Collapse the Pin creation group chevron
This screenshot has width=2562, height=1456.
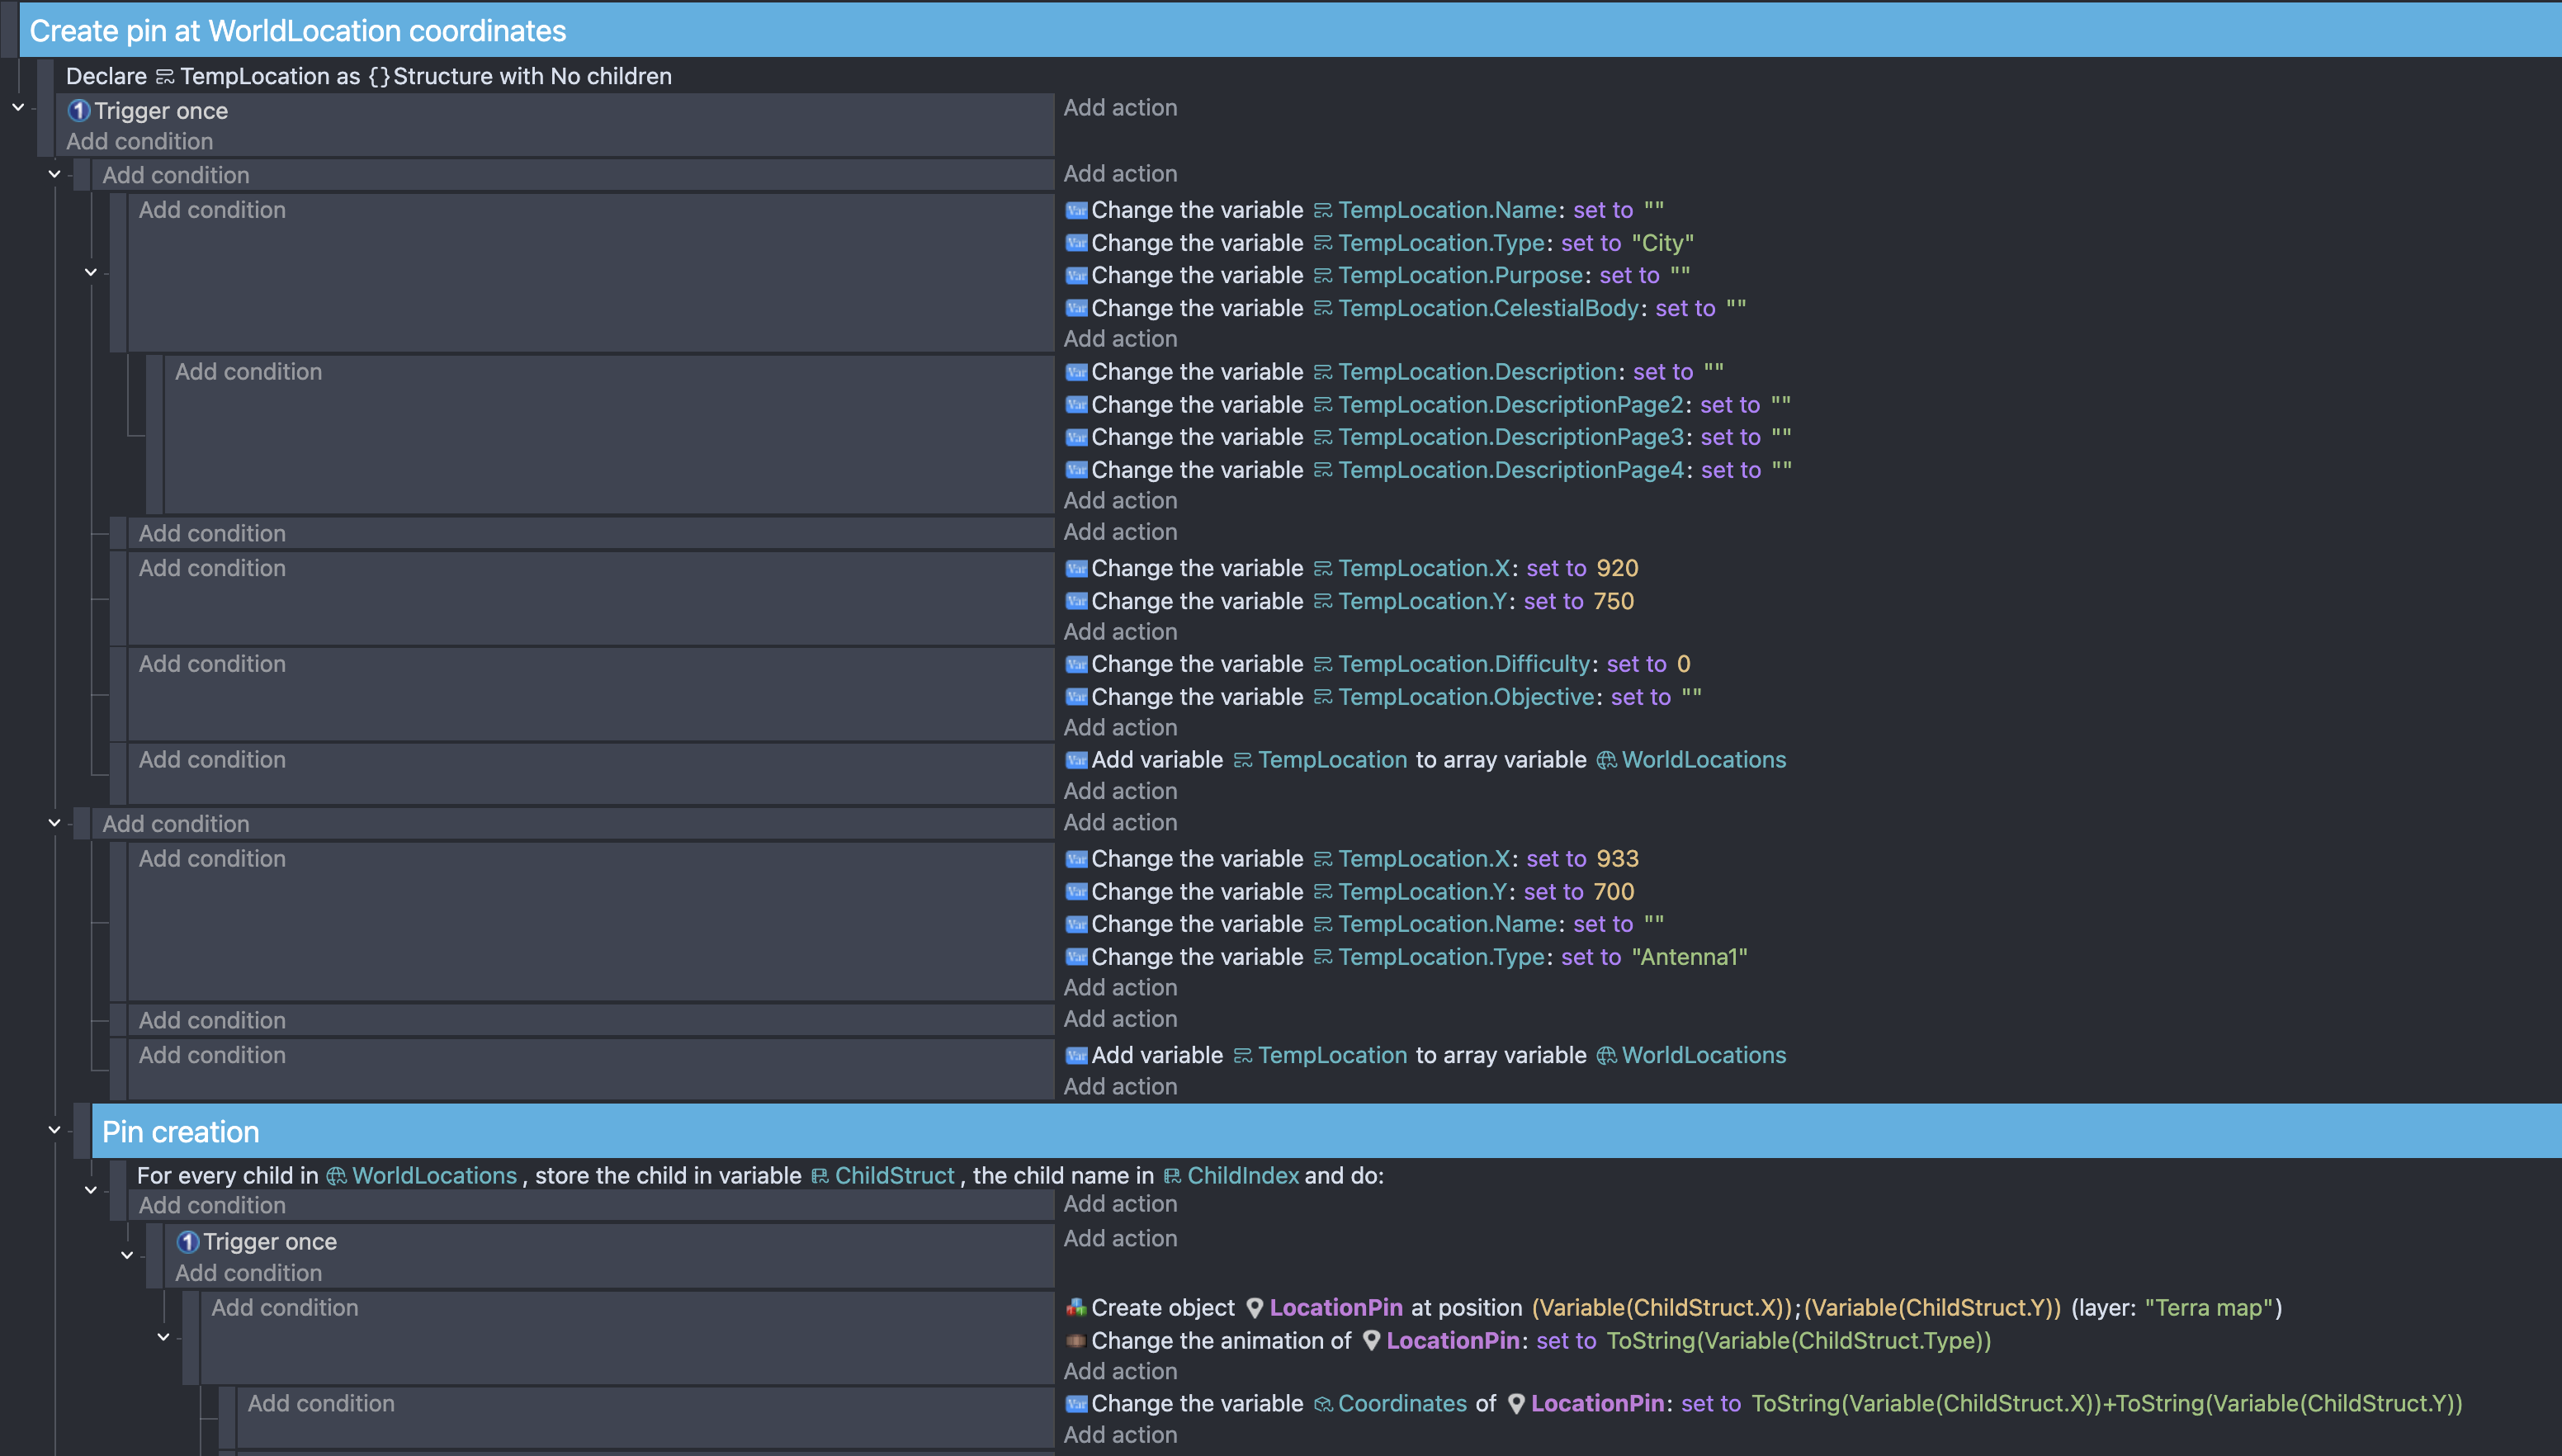point(55,1129)
